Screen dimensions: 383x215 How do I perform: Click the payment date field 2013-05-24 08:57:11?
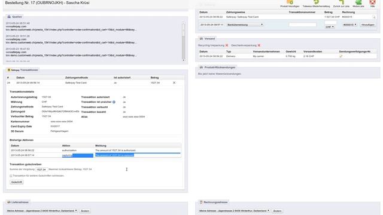pos(212,24)
